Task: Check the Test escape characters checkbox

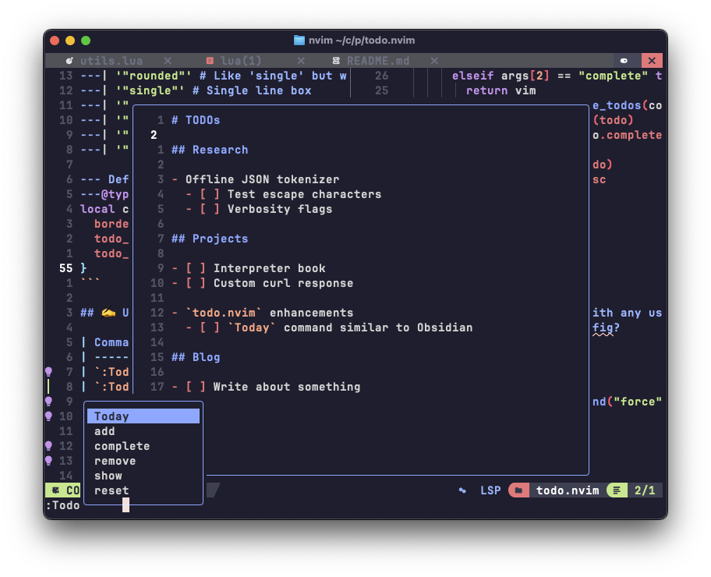Action: click(210, 194)
